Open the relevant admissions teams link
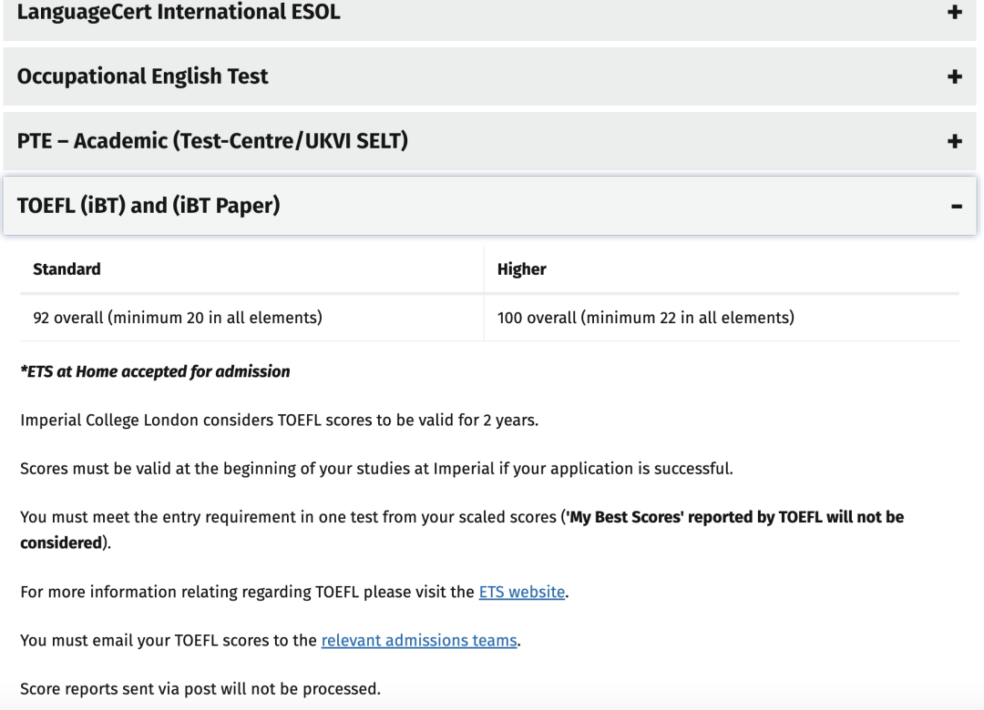This screenshot has width=984, height=710. click(419, 641)
